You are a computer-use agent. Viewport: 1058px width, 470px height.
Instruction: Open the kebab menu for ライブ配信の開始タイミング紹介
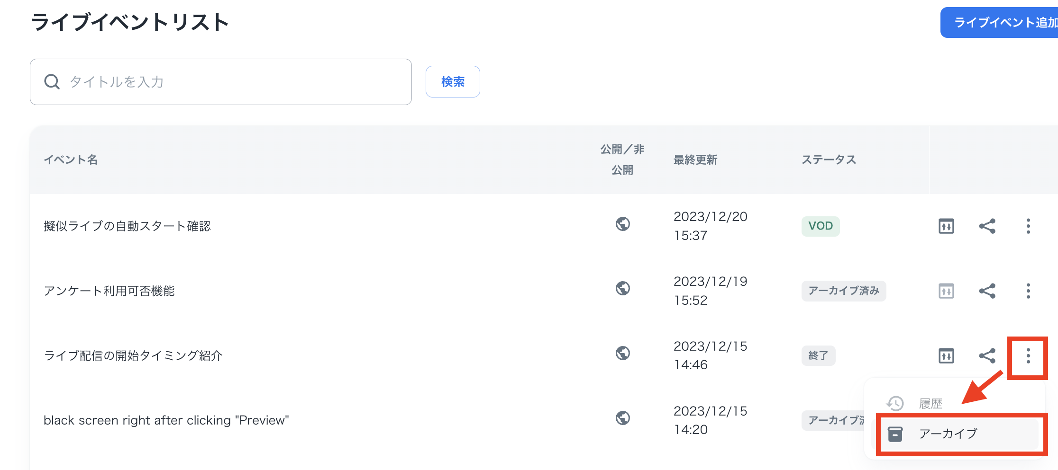click(1028, 356)
